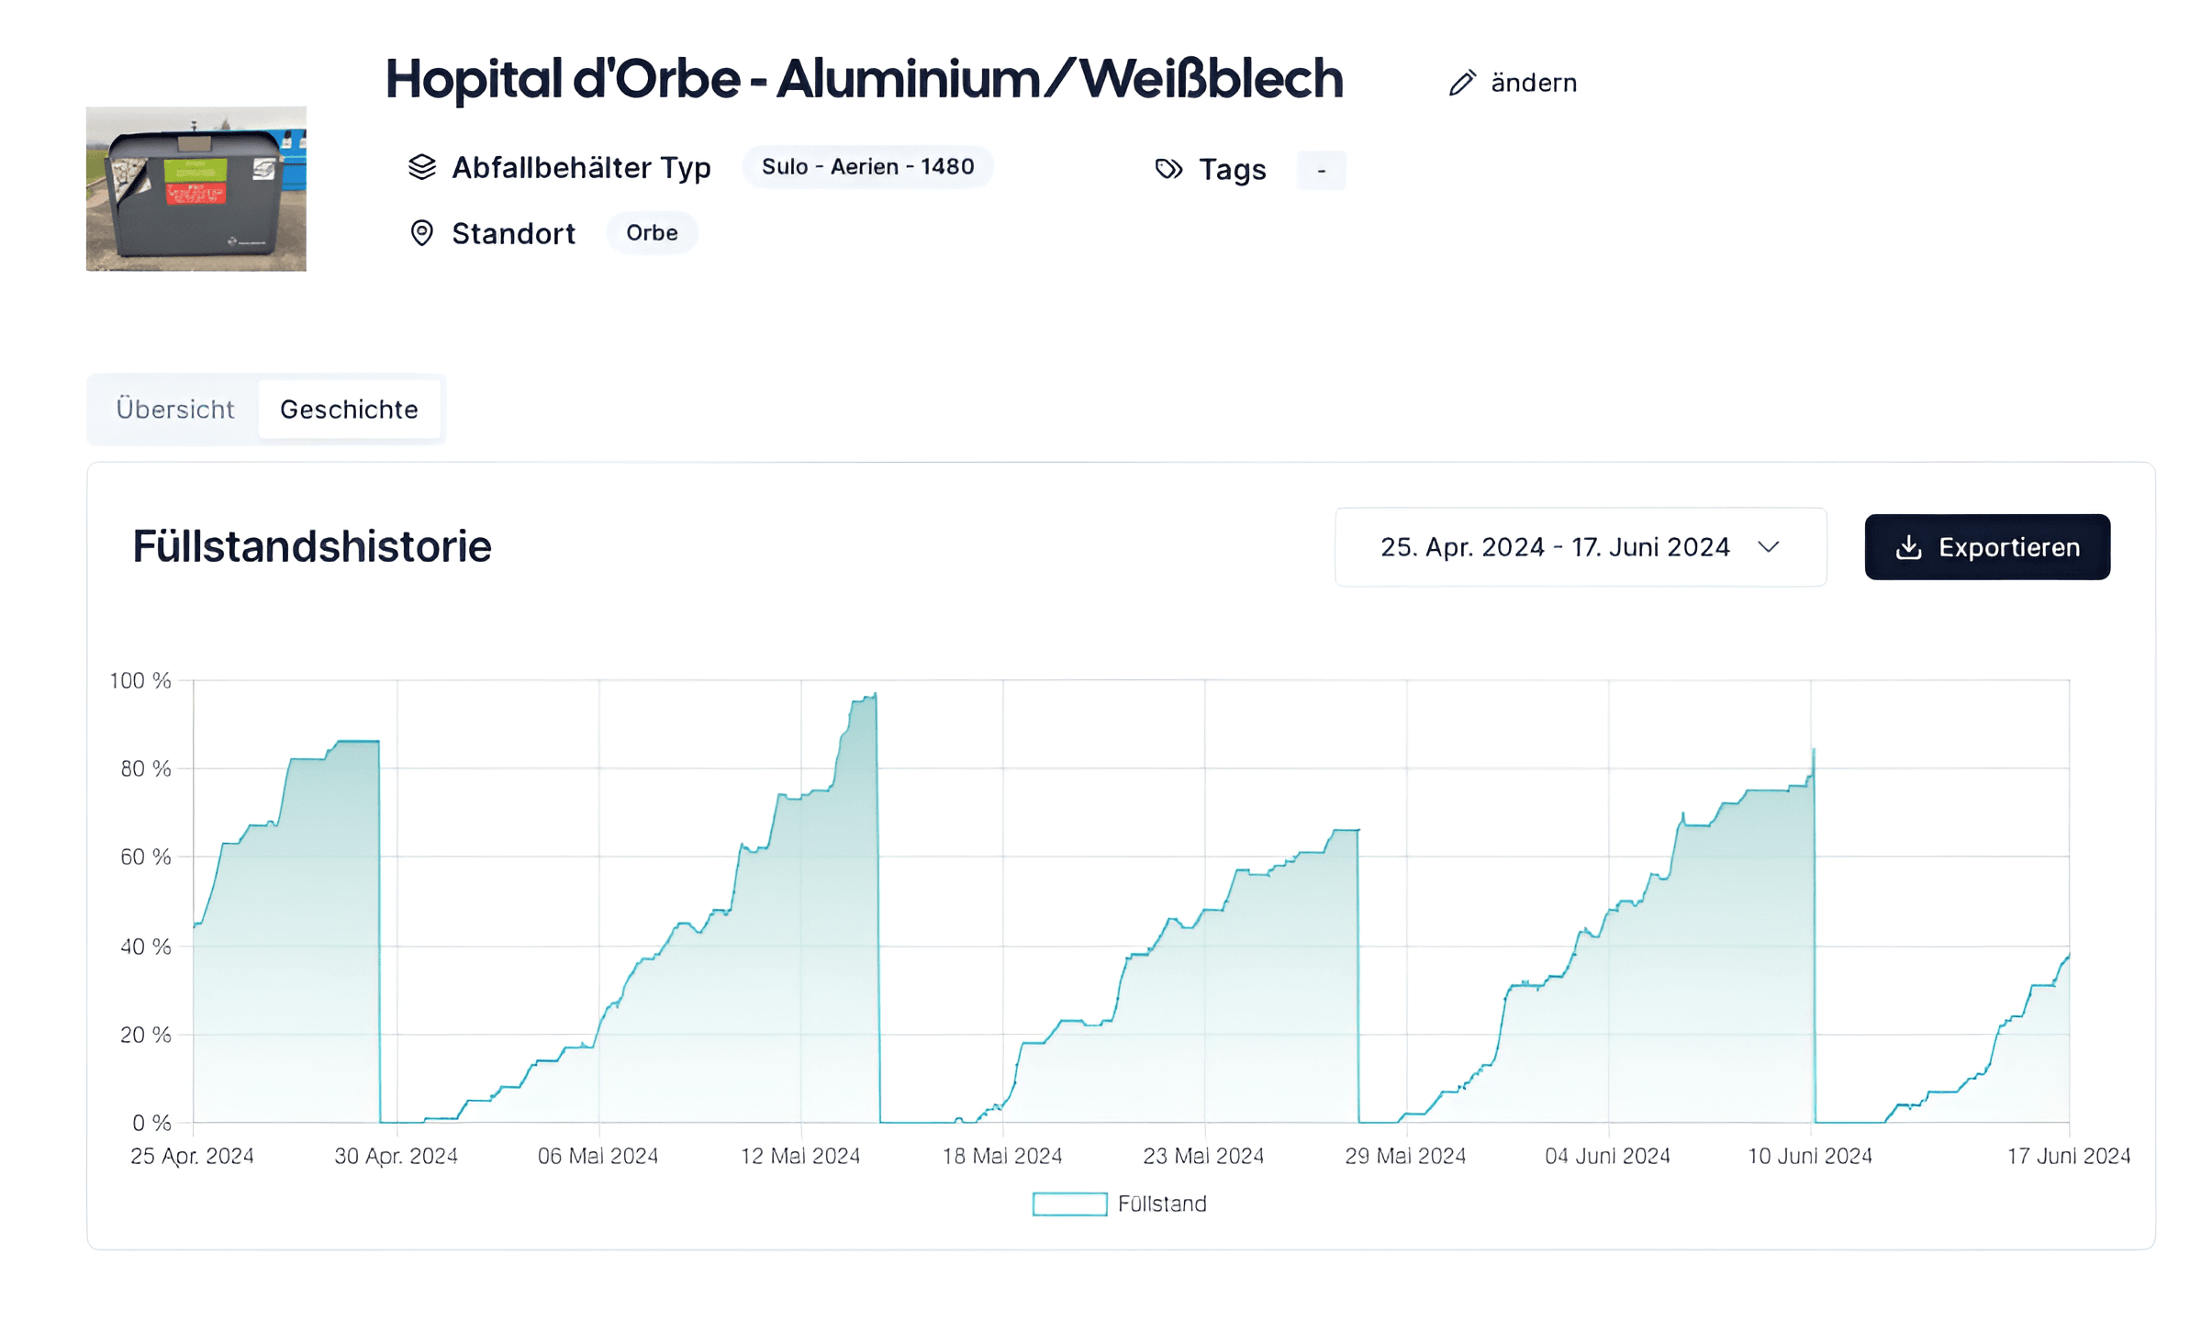Image resolution: width=2212 pixels, height=1322 pixels.
Task: Click the 12 Mai 2024 axis label
Action: coord(800,1156)
